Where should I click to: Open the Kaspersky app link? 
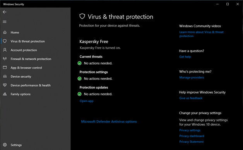(x=86, y=101)
